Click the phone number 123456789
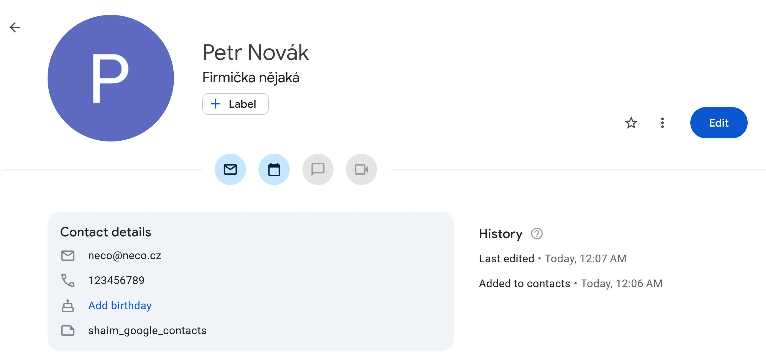This screenshot has width=766, height=364. click(116, 280)
